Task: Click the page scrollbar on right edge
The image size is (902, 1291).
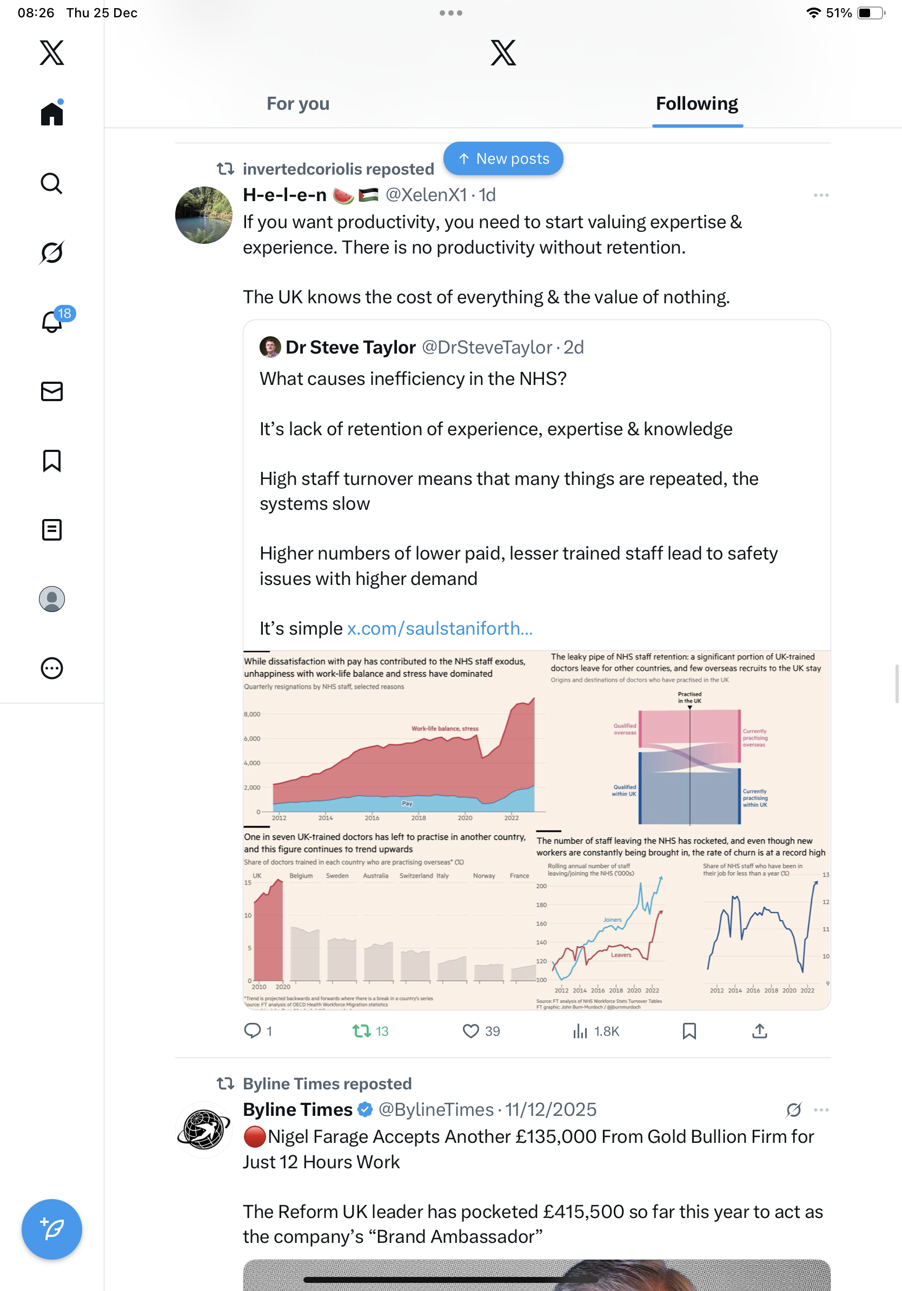Action: (x=898, y=683)
